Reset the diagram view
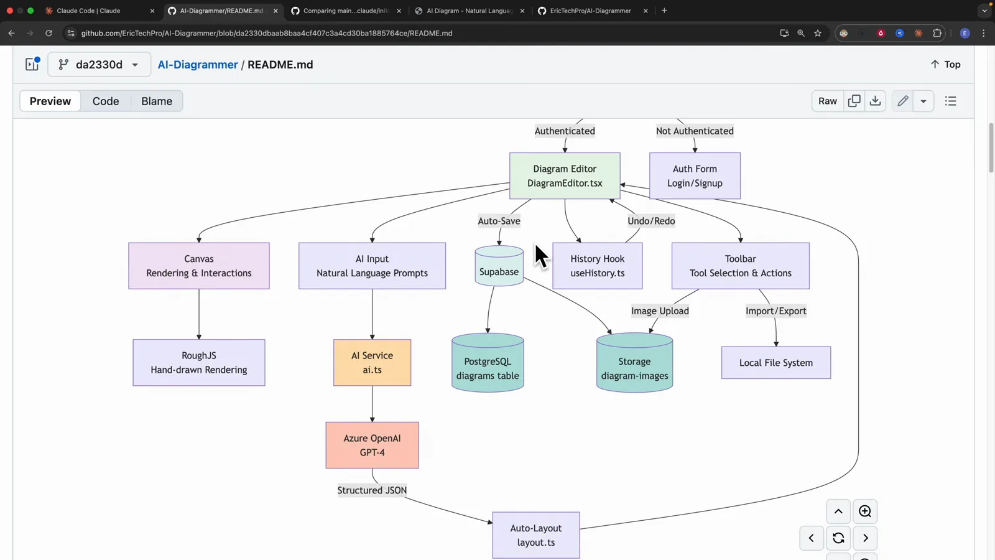This screenshot has width=995, height=560. (x=838, y=538)
